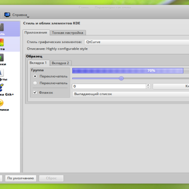Increase the spin box value with up arrow
Screen dimensions: 189x189
click(x=148, y=85)
